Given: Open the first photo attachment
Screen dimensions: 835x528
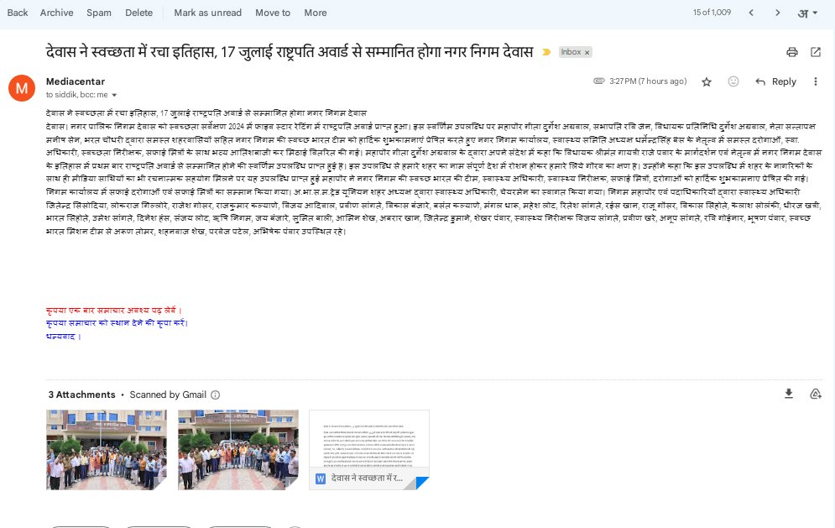Looking at the screenshot, I should pyautogui.click(x=107, y=450).
